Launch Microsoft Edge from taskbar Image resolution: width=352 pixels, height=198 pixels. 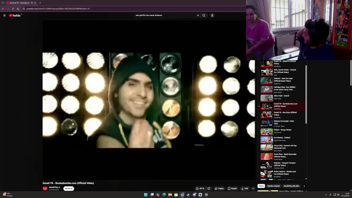(164, 195)
